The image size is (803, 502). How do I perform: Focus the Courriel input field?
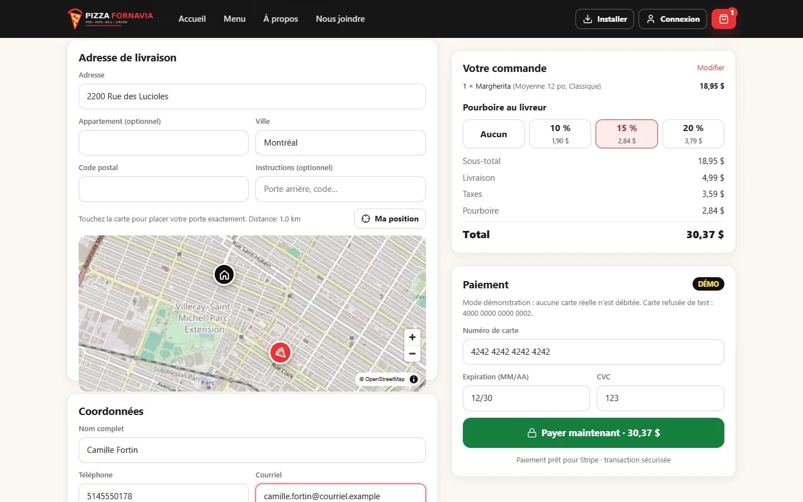point(341,494)
